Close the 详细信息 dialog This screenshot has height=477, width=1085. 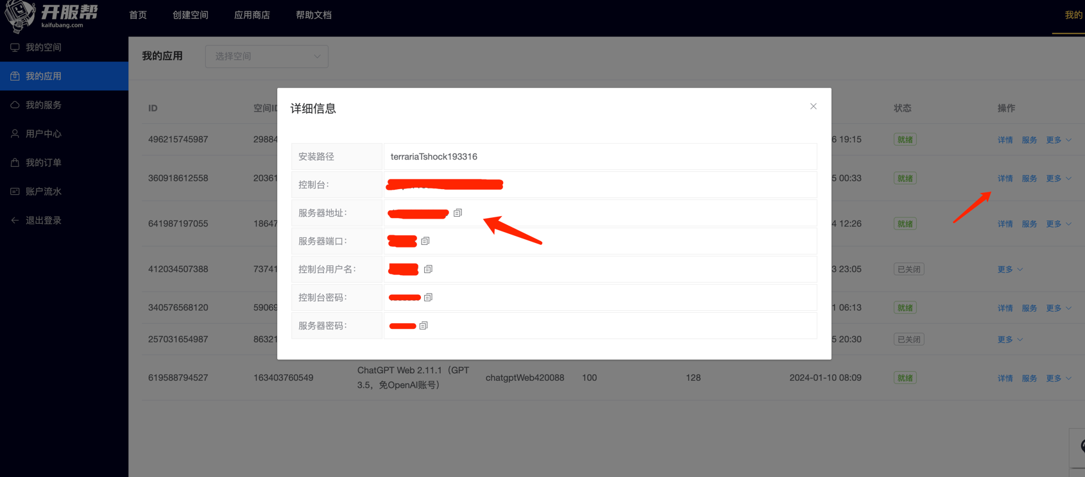(813, 106)
